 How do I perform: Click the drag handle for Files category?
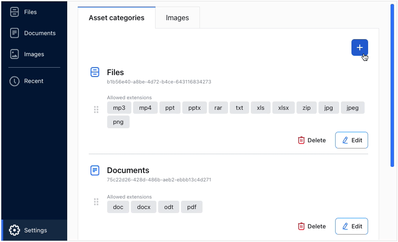96,109
